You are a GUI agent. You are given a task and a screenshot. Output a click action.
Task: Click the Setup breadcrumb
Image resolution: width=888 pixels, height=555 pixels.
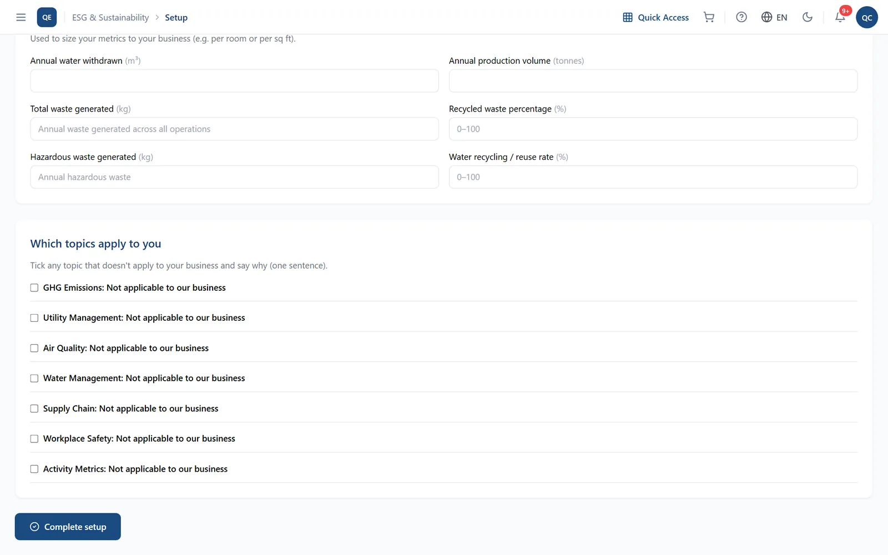(x=176, y=17)
